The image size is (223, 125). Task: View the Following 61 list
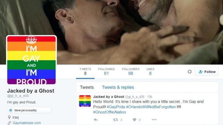click(x=106, y=72)
